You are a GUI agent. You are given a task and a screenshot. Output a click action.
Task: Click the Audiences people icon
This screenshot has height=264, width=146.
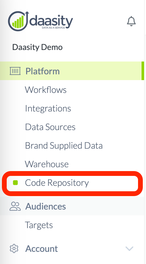[15, 206]
